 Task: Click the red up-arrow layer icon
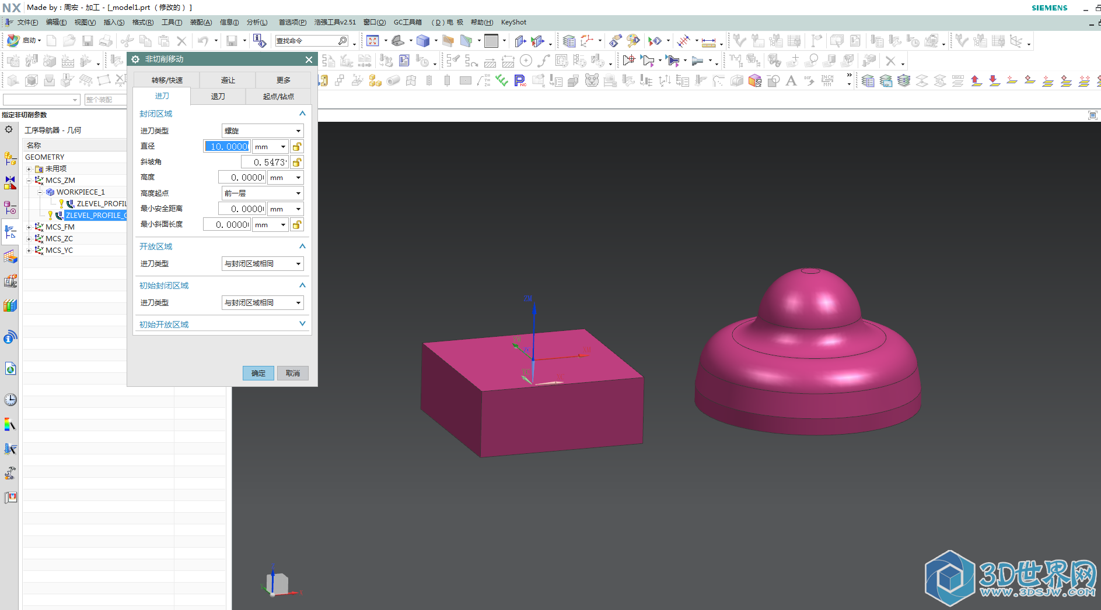(x=976, y=81)
